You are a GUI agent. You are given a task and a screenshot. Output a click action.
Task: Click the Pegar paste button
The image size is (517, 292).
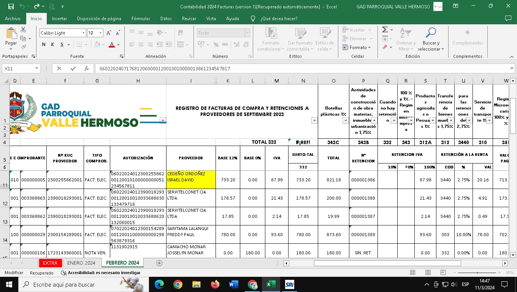tap(11, 37)
